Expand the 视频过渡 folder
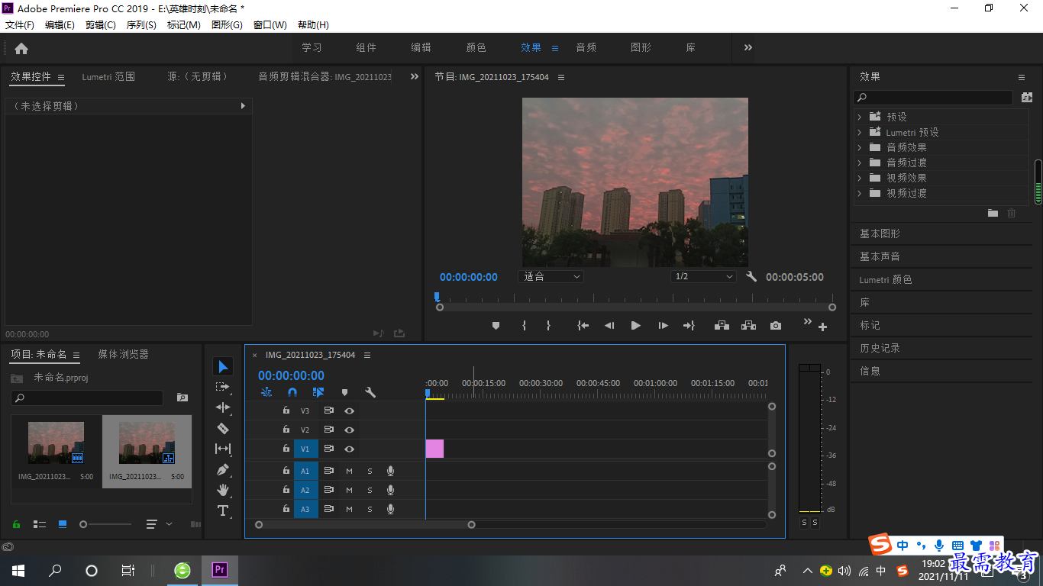The height and width of the screenshot is (586, 1043). pyautogui.click(x=859, y=193)
